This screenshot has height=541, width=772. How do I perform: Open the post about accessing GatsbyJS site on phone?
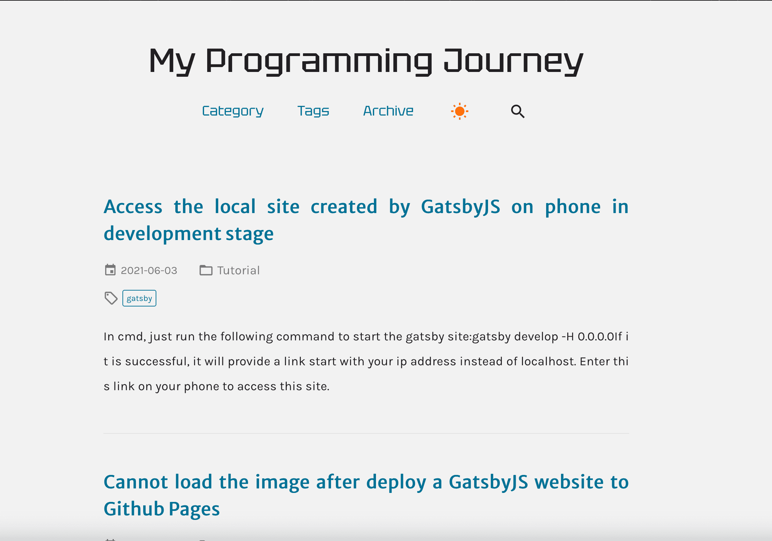(366, 220)
